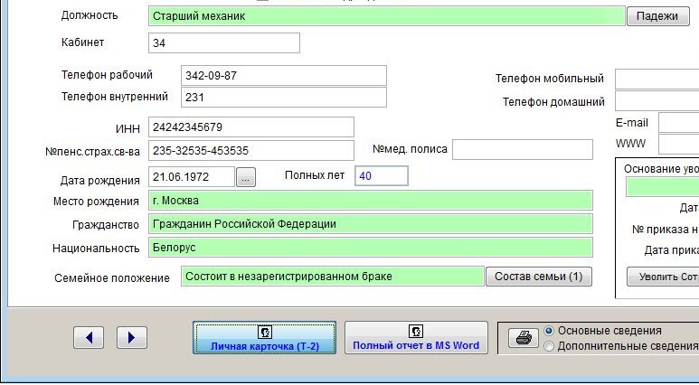Select Основные сведения radio option

coord(549,331)
